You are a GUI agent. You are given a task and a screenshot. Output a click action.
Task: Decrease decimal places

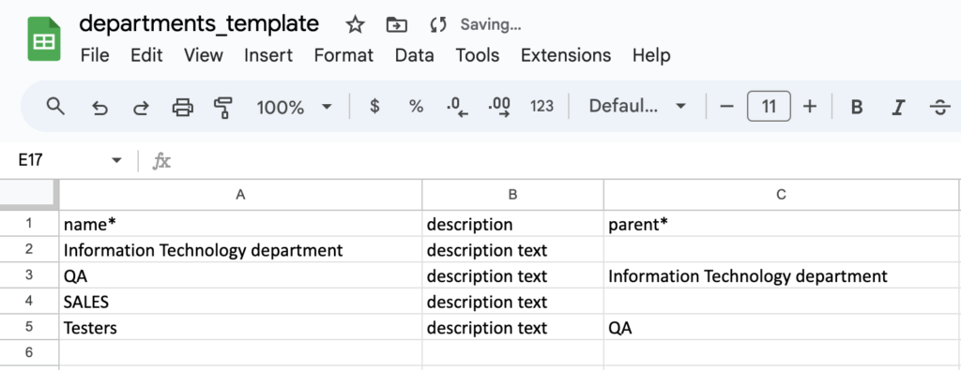click(x=457, y=107)
